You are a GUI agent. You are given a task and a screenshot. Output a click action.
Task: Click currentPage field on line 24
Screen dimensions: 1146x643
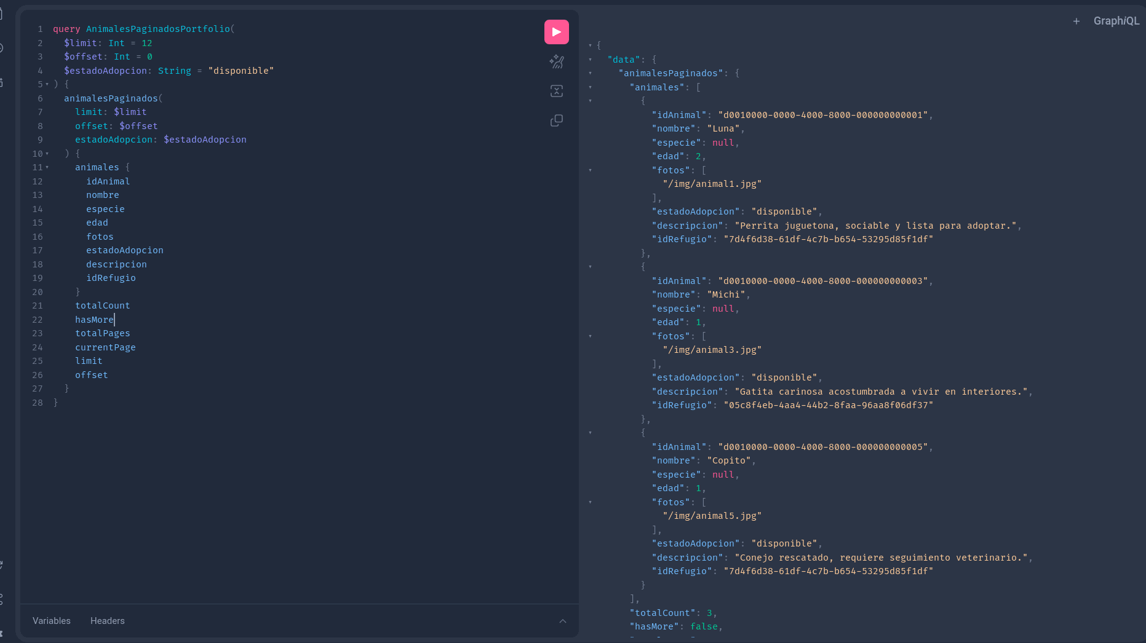(x=105, y=347)
